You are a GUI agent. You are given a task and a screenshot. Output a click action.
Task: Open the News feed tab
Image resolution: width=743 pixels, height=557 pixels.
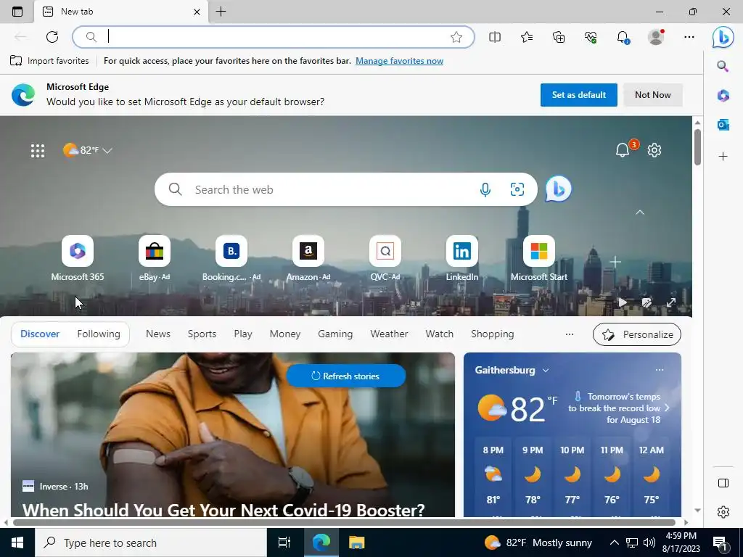pyautogui.click(x=157, y=334)
